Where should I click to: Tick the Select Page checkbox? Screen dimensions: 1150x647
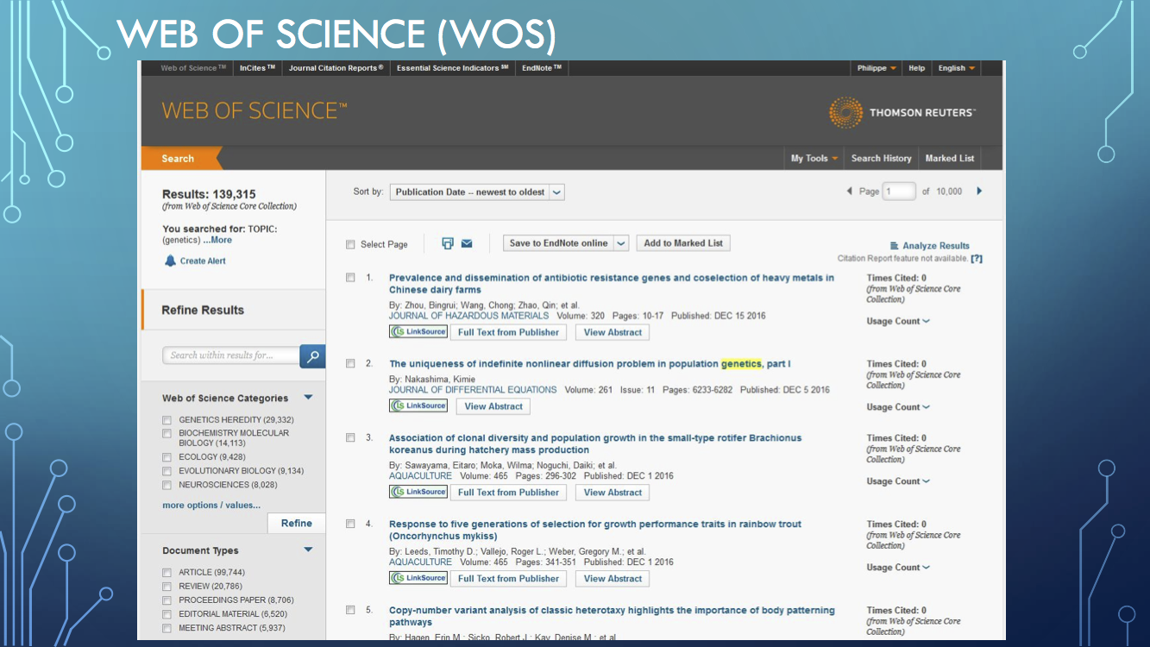[350, 244]
